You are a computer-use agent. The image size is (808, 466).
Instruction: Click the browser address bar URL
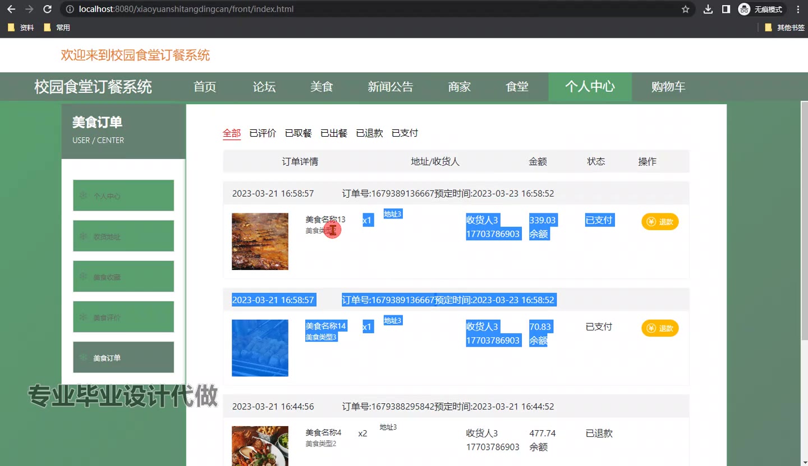(186, 10)
